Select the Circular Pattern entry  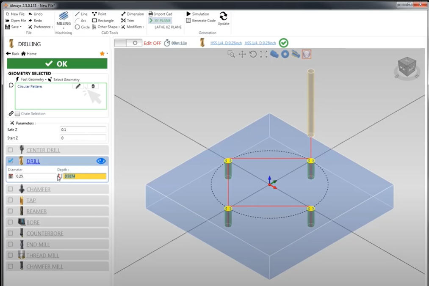30,86
